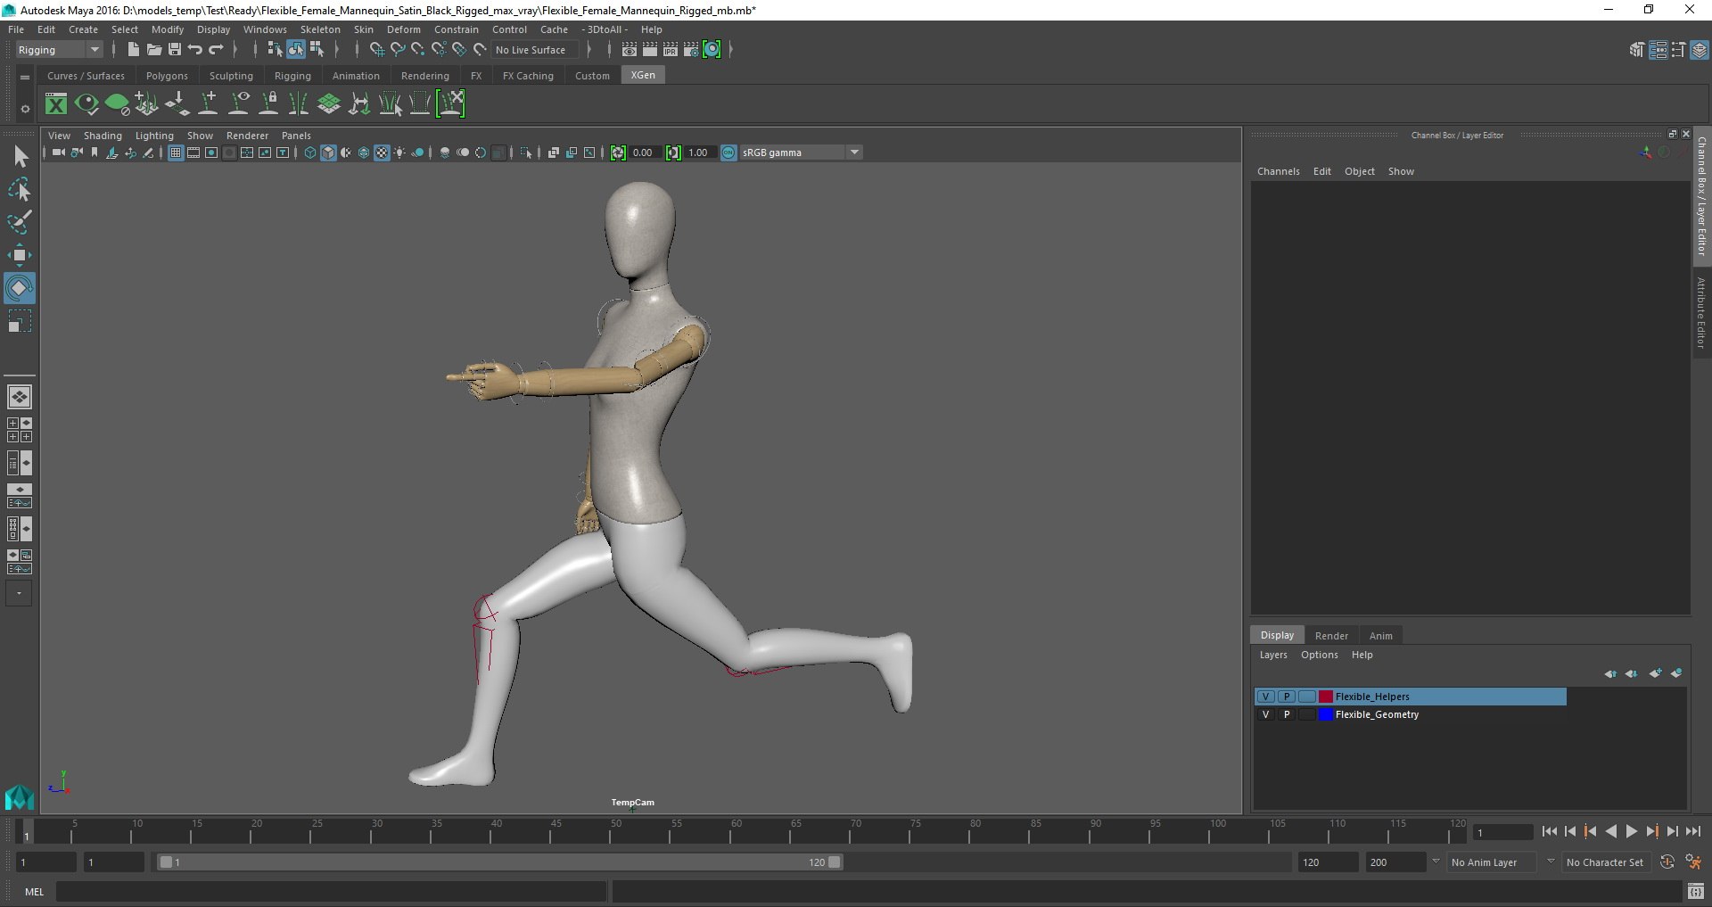Click the red Flexible_Helpers layer color swatch
1712x907 pixels.
(x=1326, y=697)
